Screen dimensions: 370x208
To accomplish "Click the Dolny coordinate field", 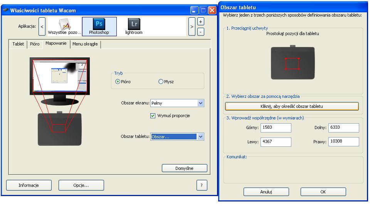I will [343, 127].
